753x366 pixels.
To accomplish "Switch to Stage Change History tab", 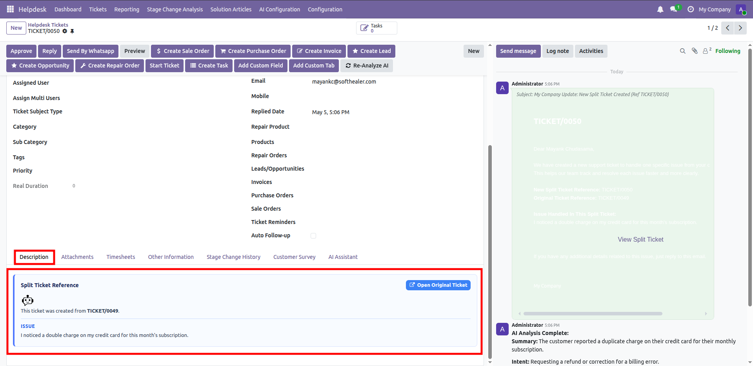I will (233, 257).
